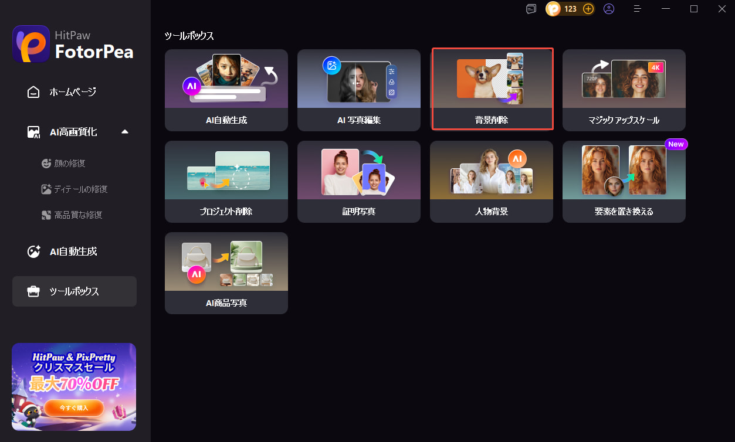
Task: Click the 123 credits coin counter
Action: click(x=563, y=9)
